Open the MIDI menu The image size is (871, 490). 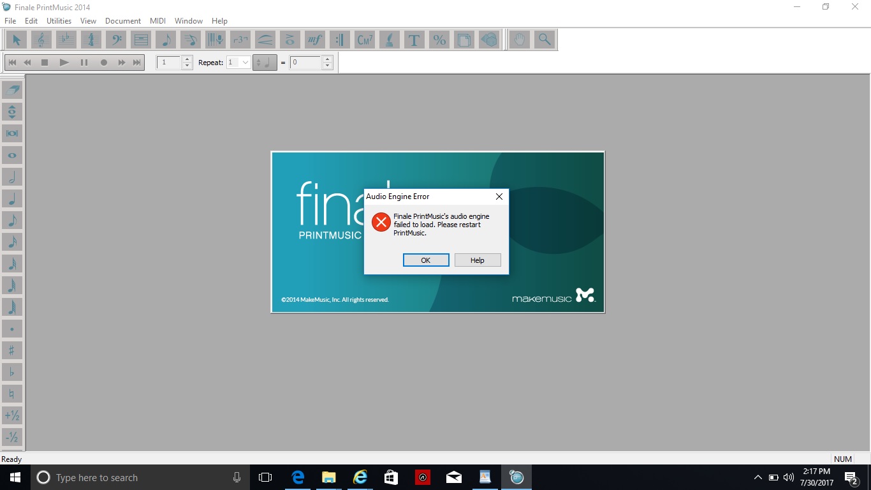click(x=157, y=21)
